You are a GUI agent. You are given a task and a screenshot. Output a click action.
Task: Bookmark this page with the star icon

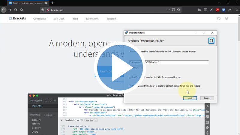179,10
